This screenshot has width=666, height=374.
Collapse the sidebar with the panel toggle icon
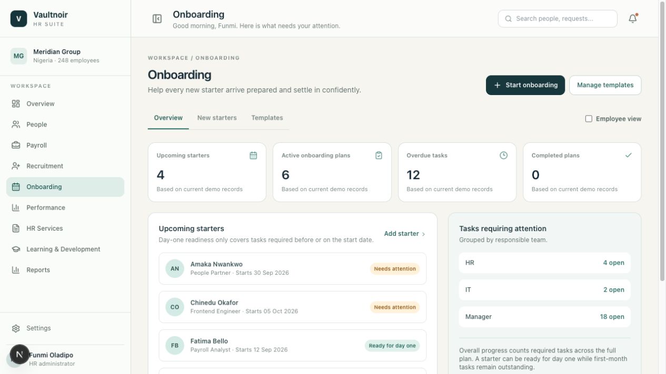[157, 19]
